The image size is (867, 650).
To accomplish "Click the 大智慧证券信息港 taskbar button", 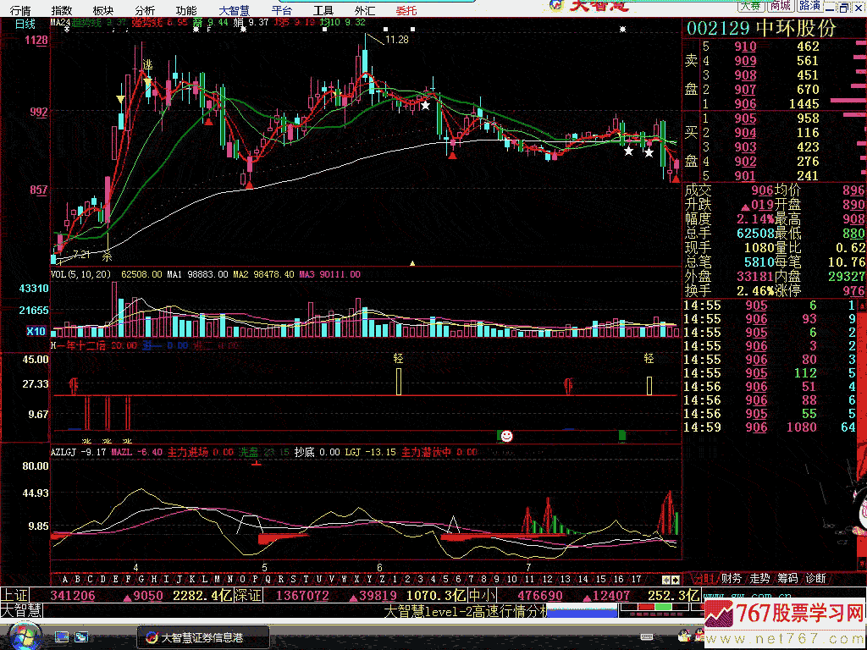I will [203, 637].
